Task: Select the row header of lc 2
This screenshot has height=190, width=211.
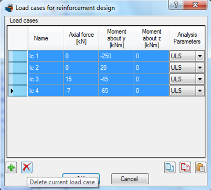Action: (x=18, y=68)
